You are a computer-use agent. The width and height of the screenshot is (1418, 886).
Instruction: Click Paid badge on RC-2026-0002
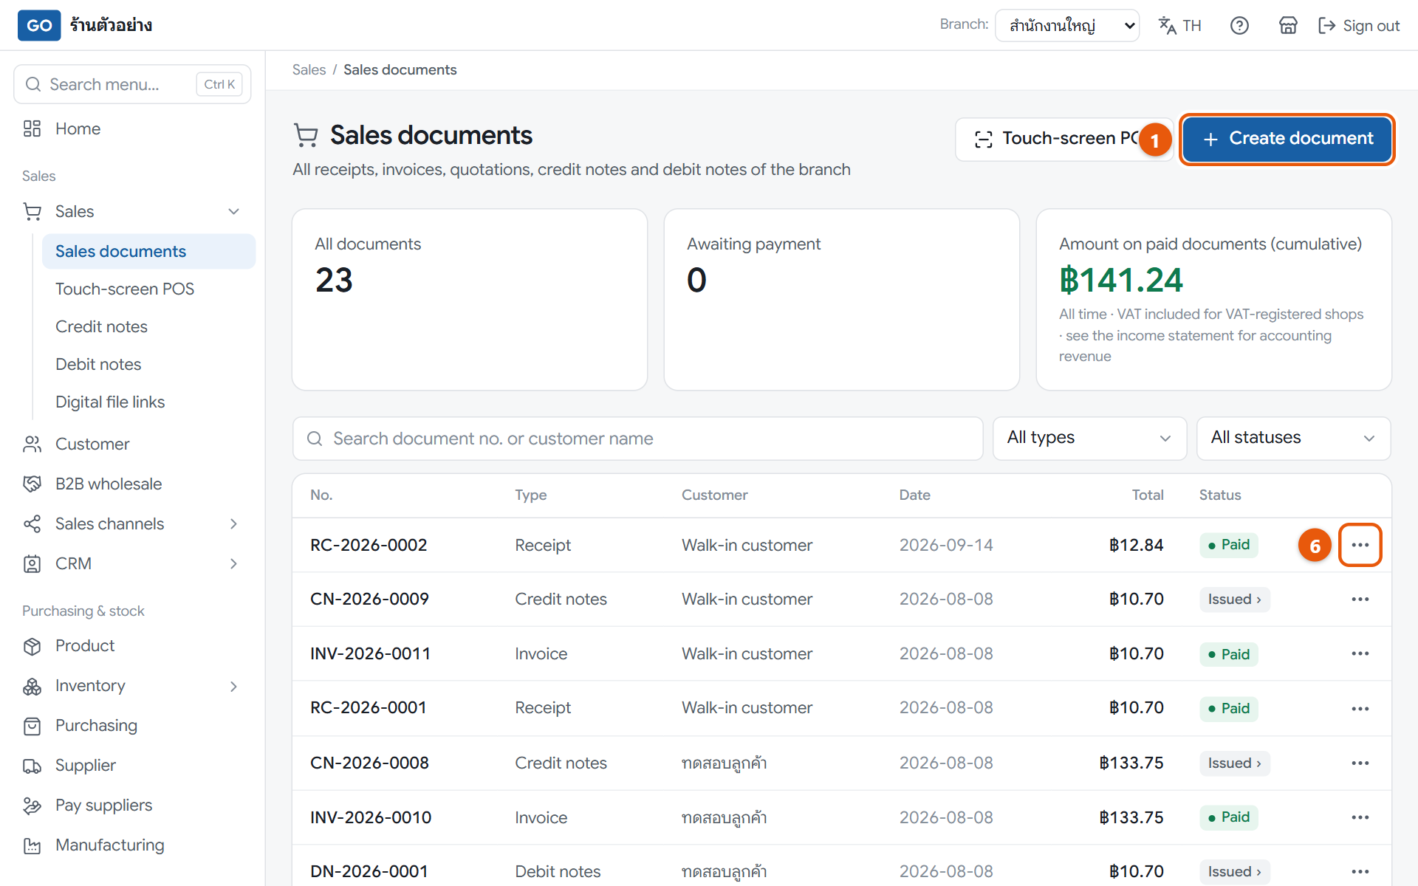click(1229, 545)
